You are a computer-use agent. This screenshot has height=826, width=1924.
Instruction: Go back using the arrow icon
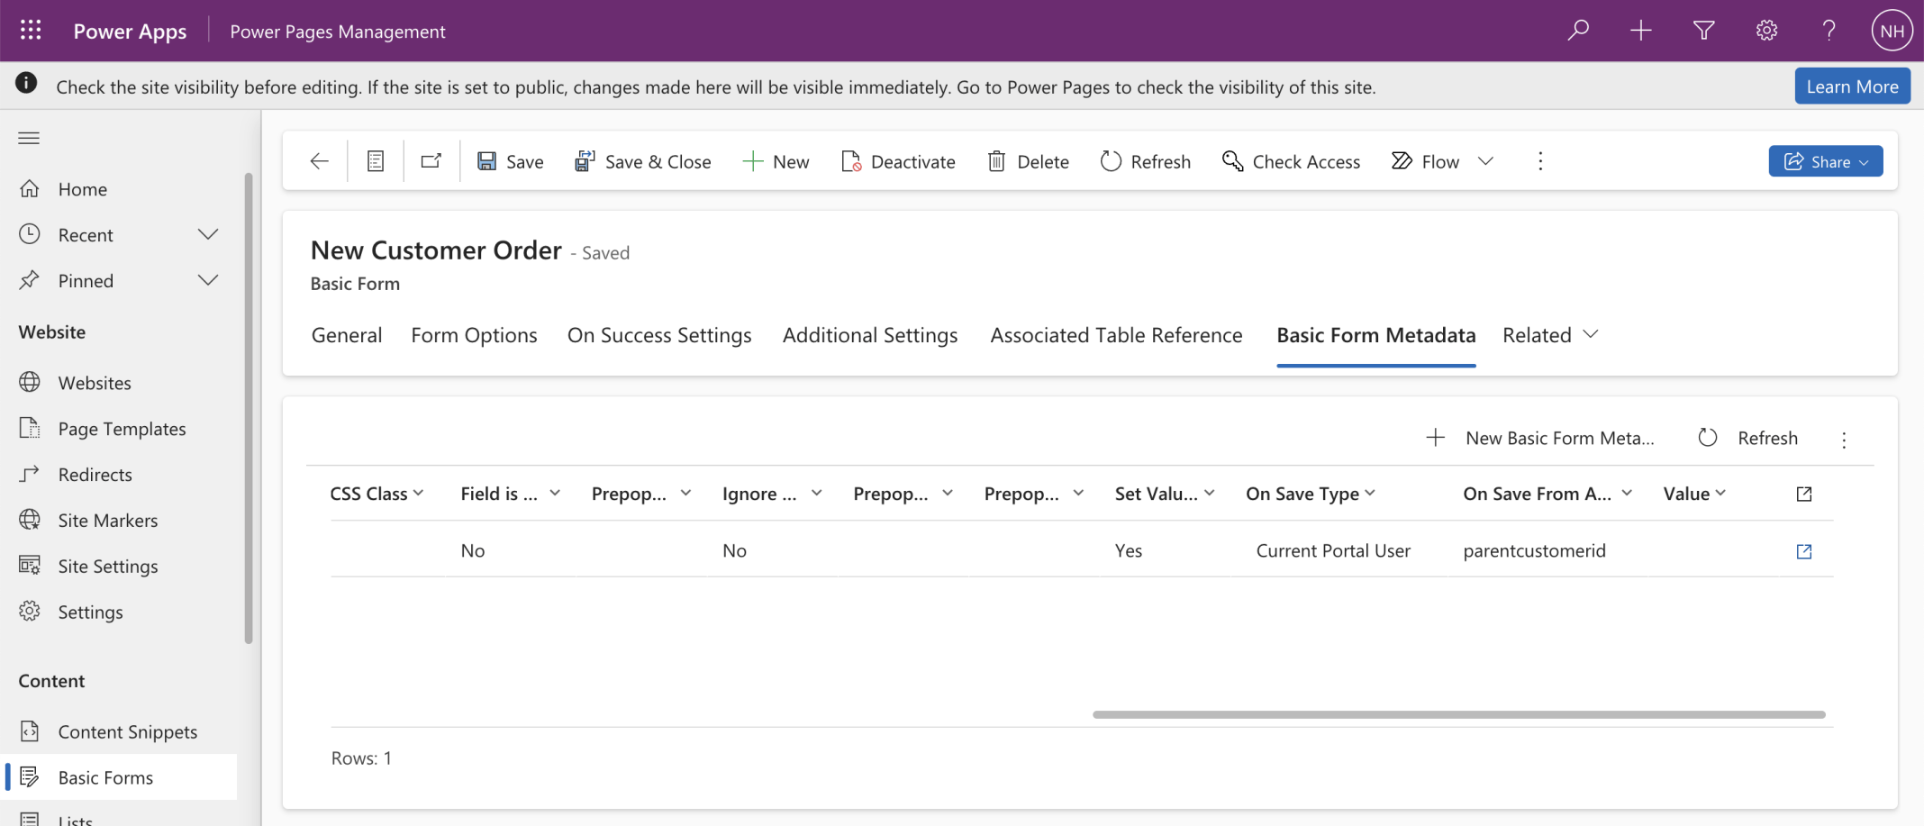pyautogui.click(x=319, y=161)
